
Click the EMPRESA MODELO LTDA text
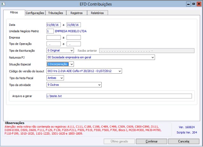point(71,31)
